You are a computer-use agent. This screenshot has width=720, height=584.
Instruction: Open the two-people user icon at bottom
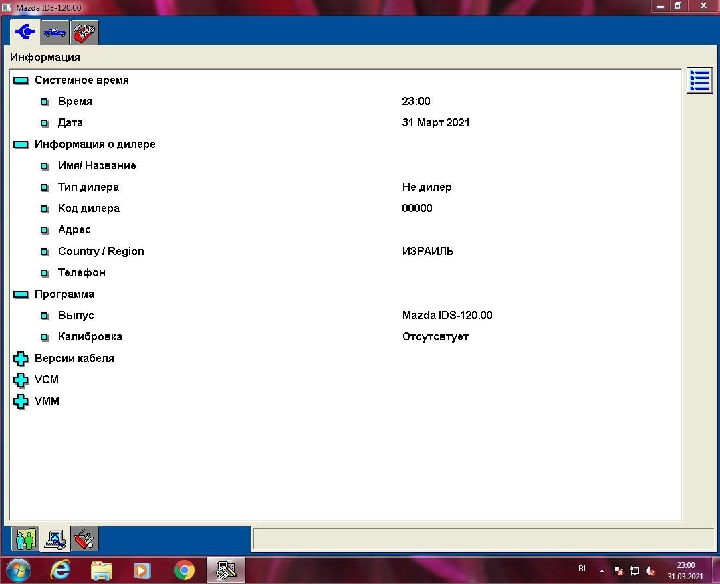point(25,539)
